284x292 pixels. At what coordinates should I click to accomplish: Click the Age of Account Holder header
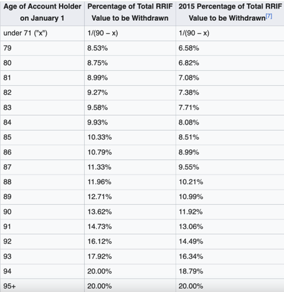42,12
